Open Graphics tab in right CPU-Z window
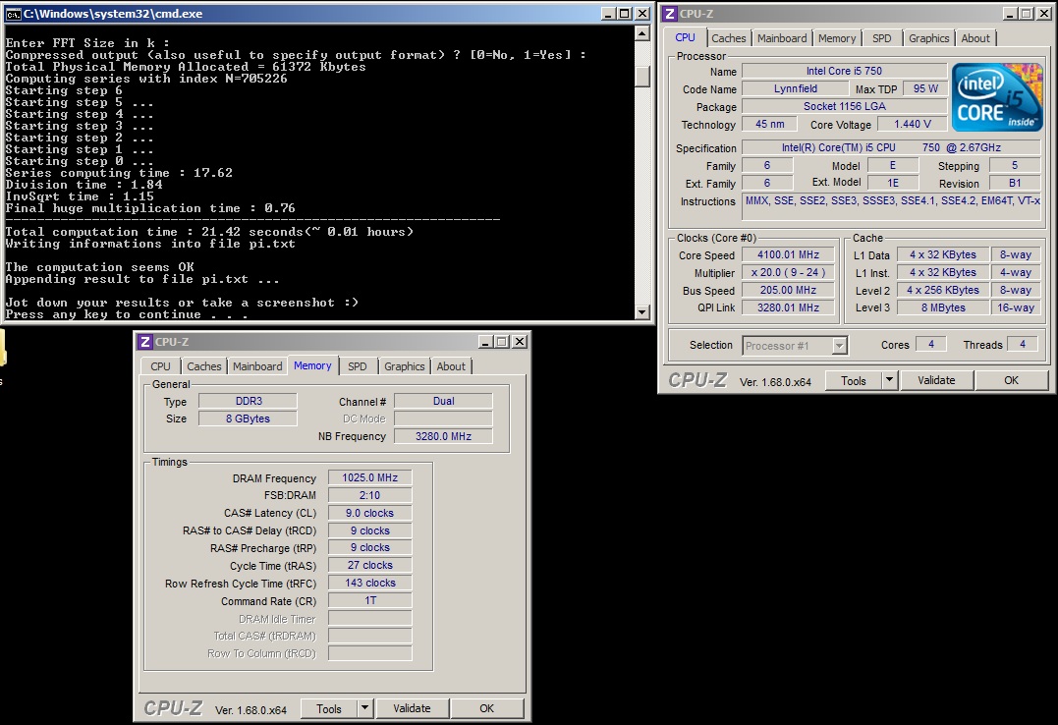1058x725 pixels. (928, 38)
